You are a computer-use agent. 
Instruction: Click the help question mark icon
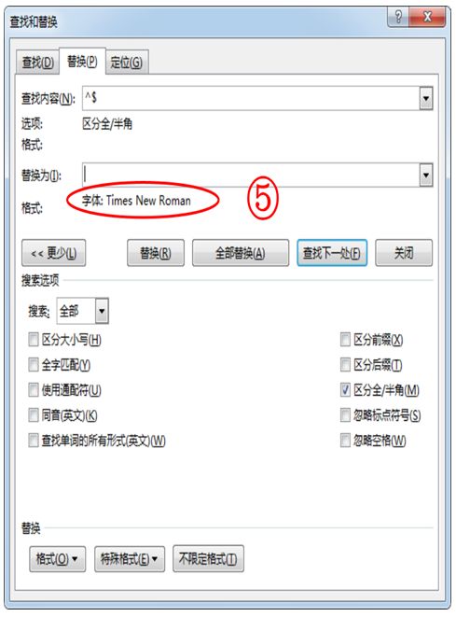[x=398, y=17]
